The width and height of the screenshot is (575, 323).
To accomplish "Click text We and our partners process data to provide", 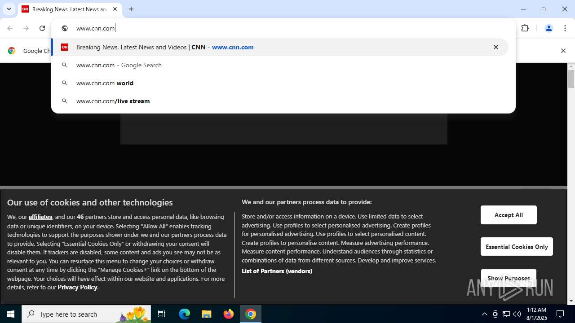I will pyautogui.click(x=307, y=202).
